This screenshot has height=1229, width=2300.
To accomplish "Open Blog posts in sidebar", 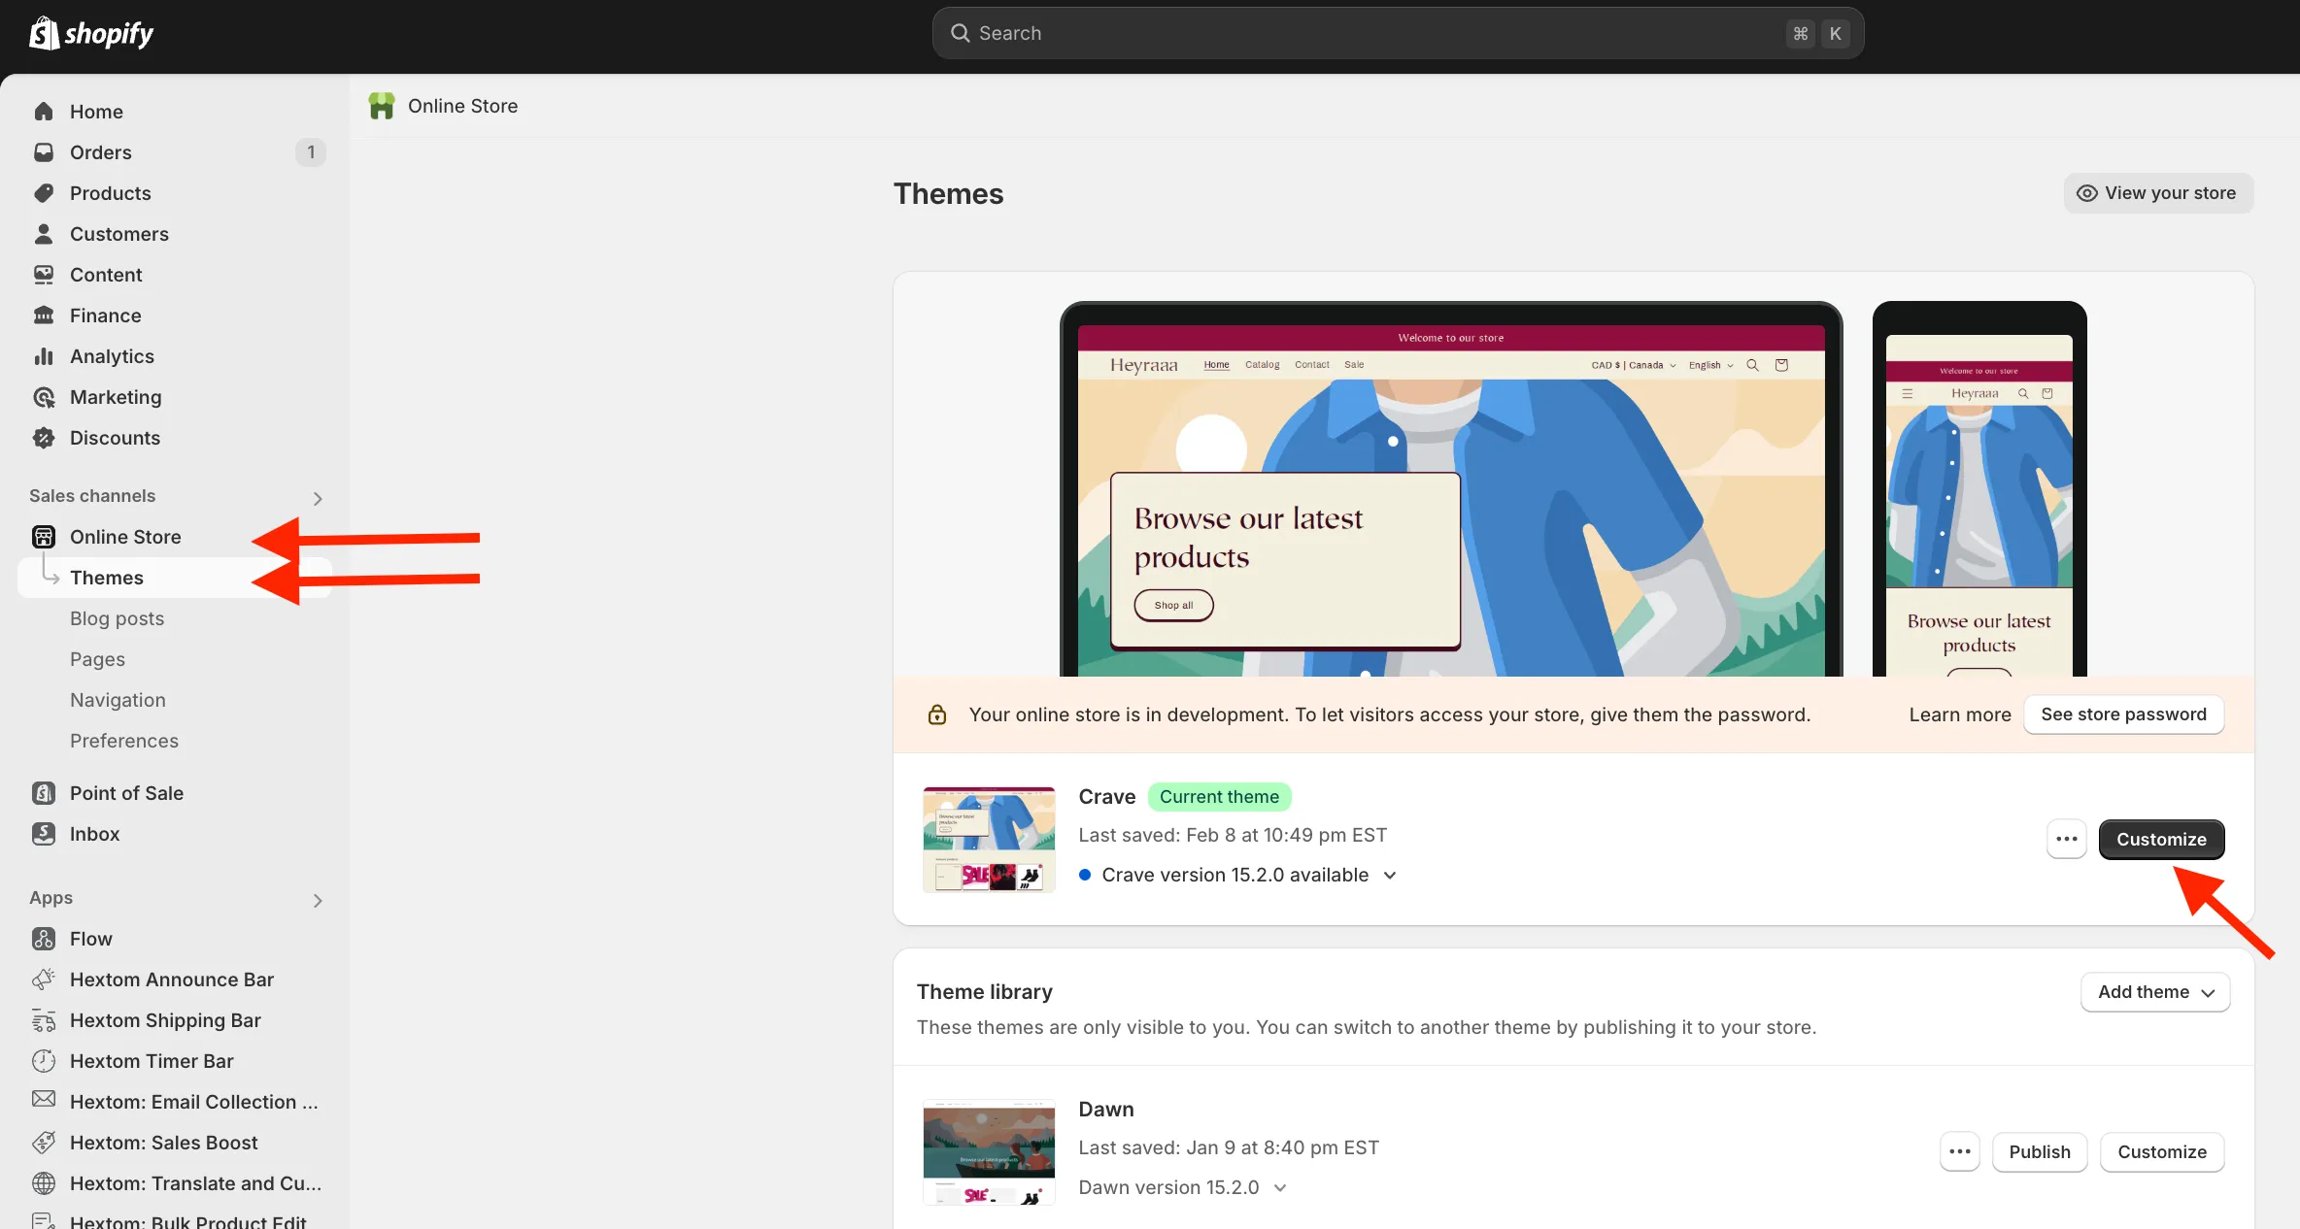I will tap(117, 618).
